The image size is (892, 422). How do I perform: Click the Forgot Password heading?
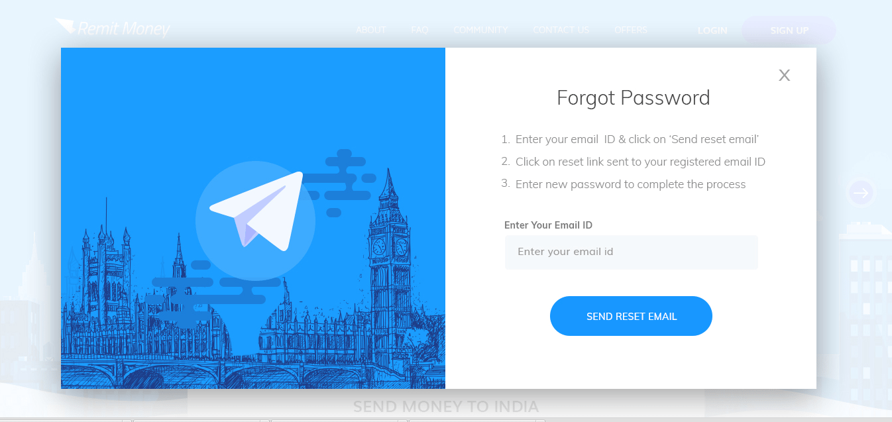(x=634, y=98)
